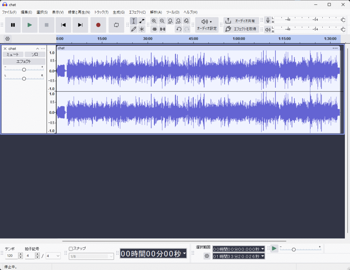
Task: Toggle the Loop playback button
Action: (x=116, y=25)
